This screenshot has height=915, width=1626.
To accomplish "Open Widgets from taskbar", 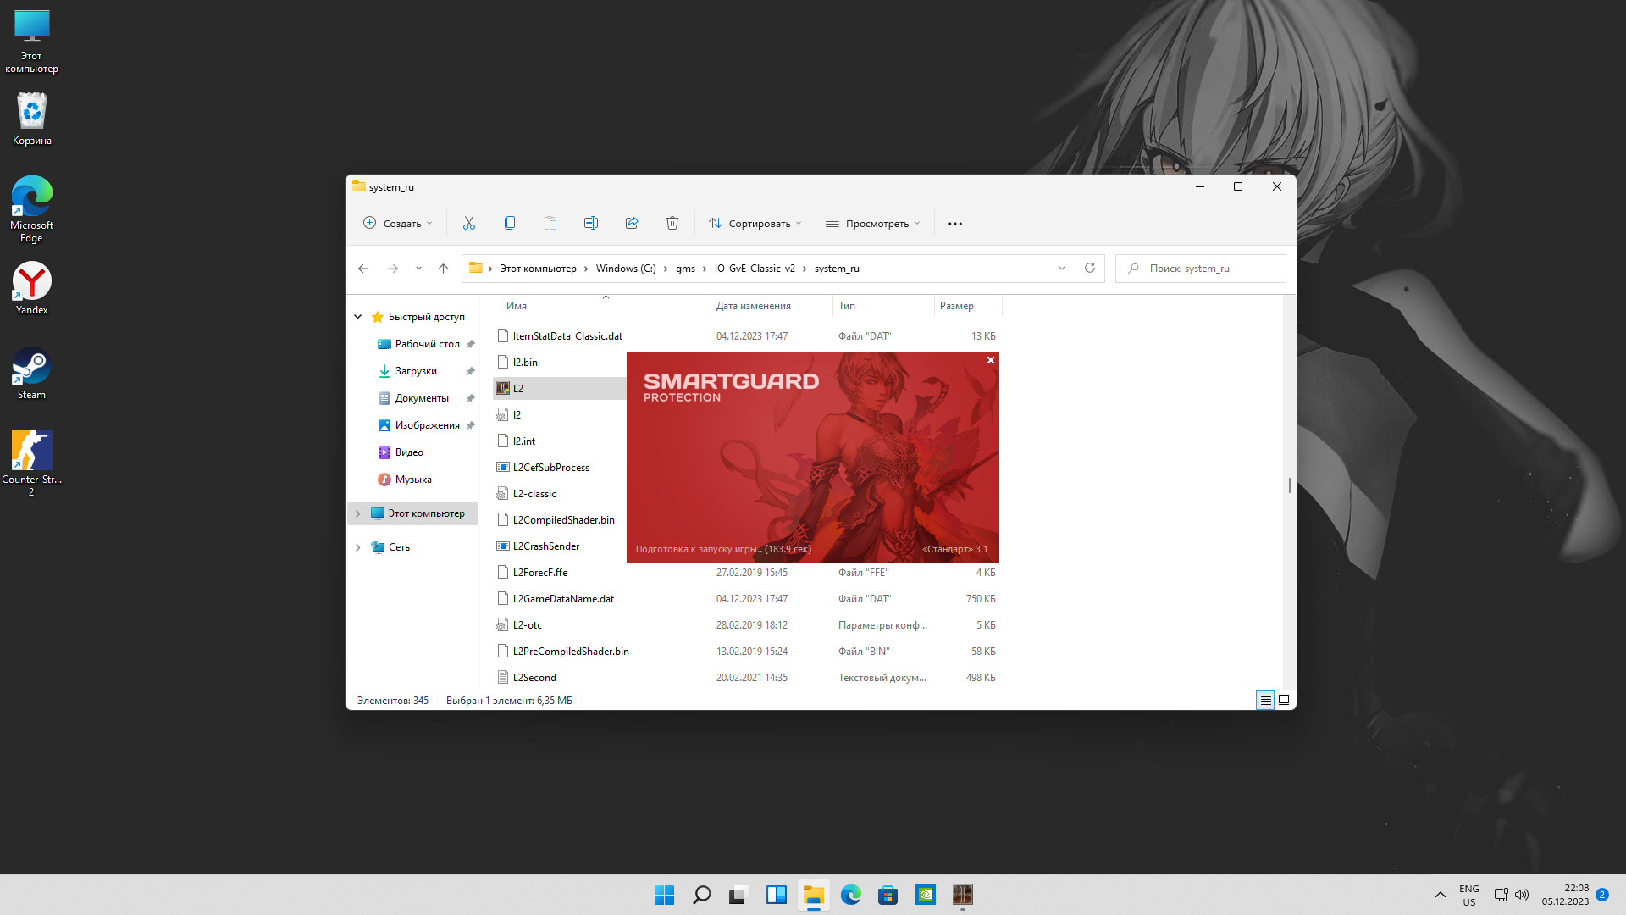I will (777, 895).
